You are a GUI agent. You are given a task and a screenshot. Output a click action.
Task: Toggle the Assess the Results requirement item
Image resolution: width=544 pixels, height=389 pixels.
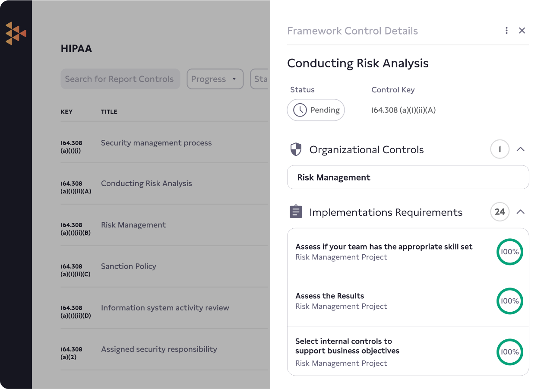(x=408, y=301)
